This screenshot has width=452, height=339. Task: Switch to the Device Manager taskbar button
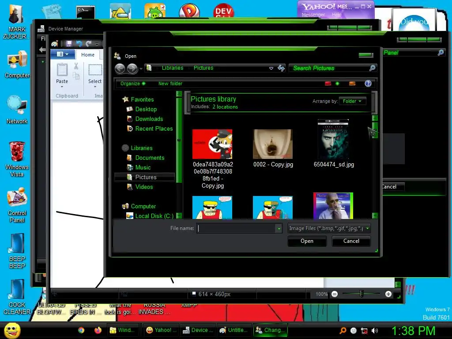[198, 330]
